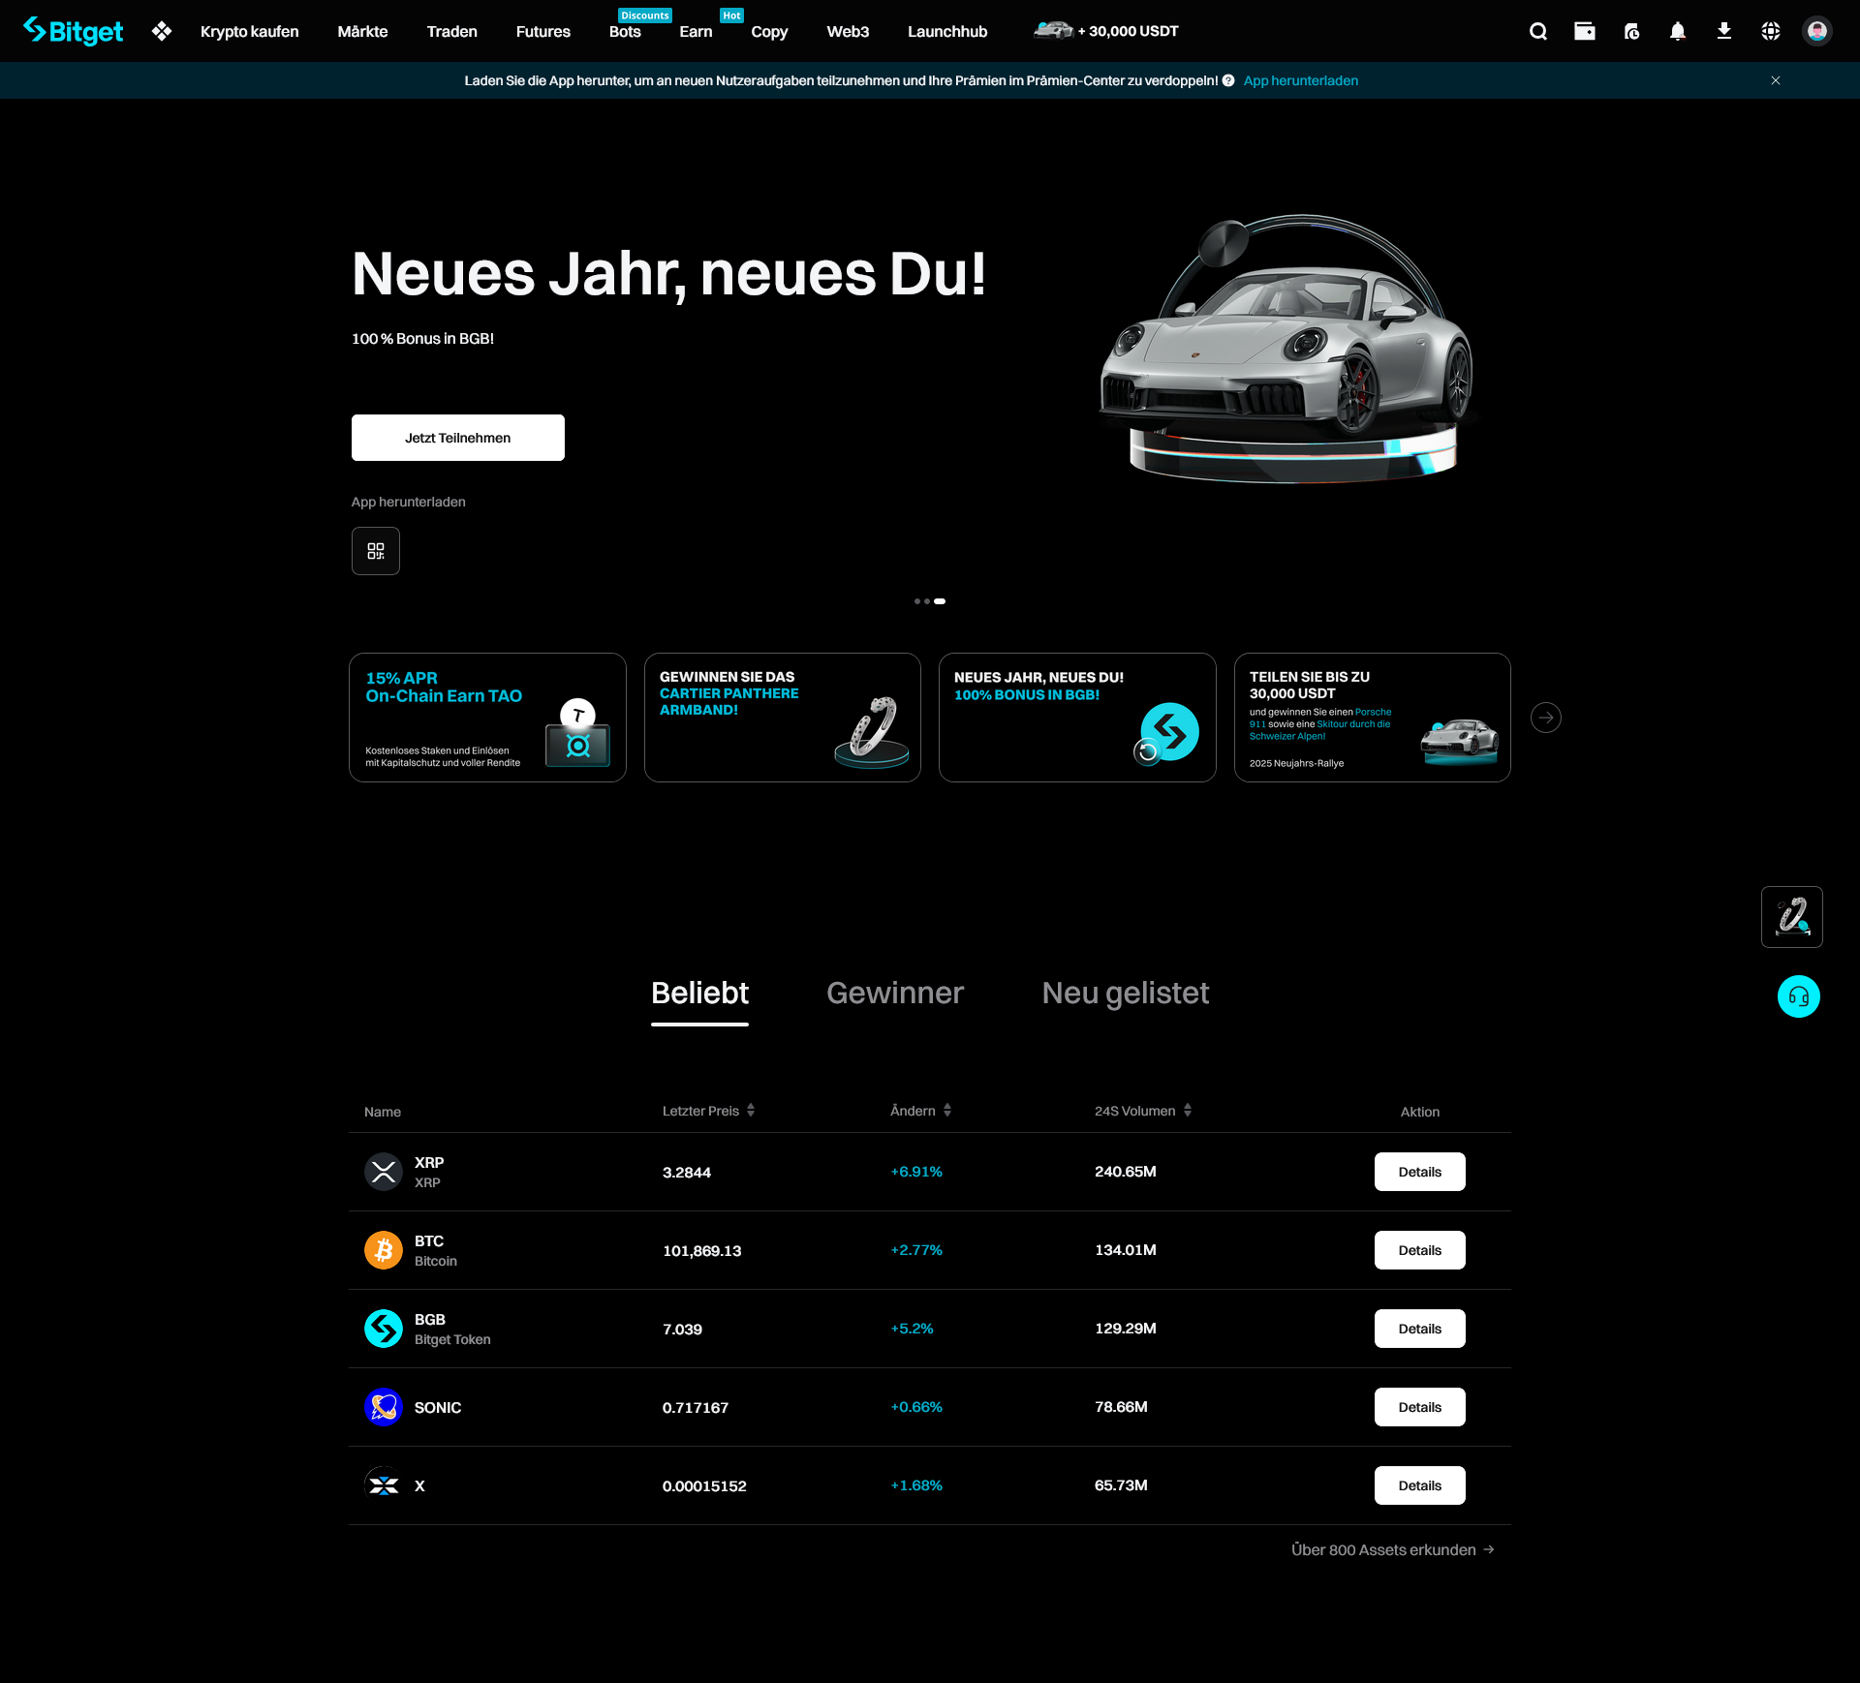Open the orders history icon

click(1631, 31)
